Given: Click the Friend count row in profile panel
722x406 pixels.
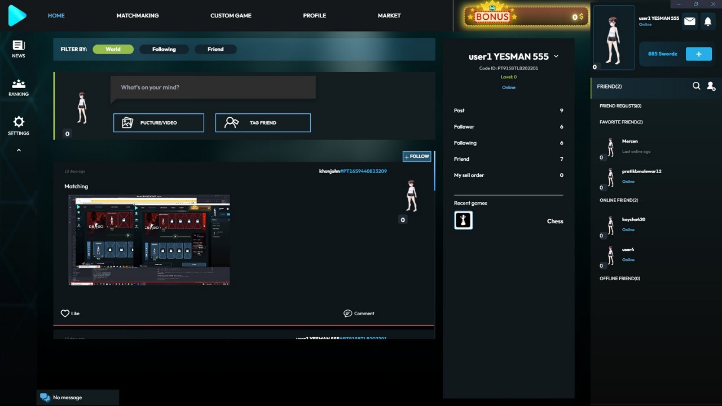Looking at the screenshot, I should (x=508, y=159).
